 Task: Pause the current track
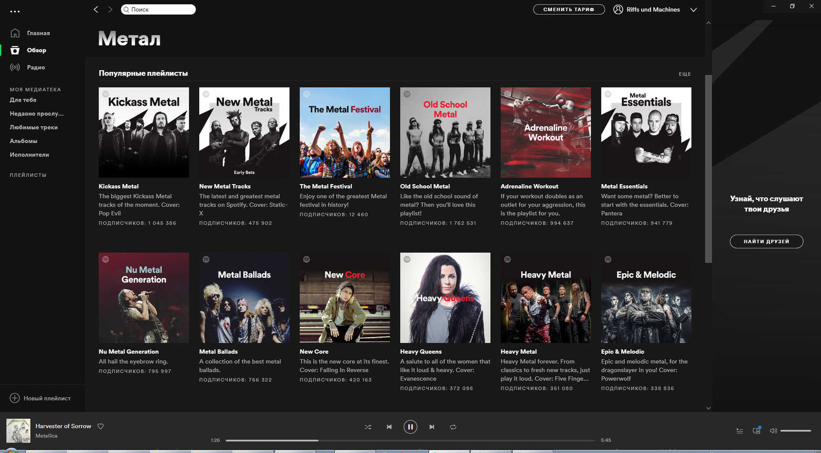coord(410,427)
